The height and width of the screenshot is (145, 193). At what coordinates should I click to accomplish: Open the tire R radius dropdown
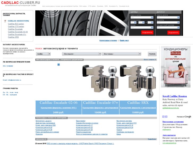pyautogui.click(x=151, y=22)
